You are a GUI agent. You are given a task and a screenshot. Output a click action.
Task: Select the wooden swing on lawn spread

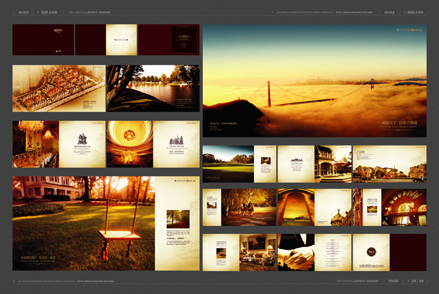pyautogui.click(x=106, y=223)
